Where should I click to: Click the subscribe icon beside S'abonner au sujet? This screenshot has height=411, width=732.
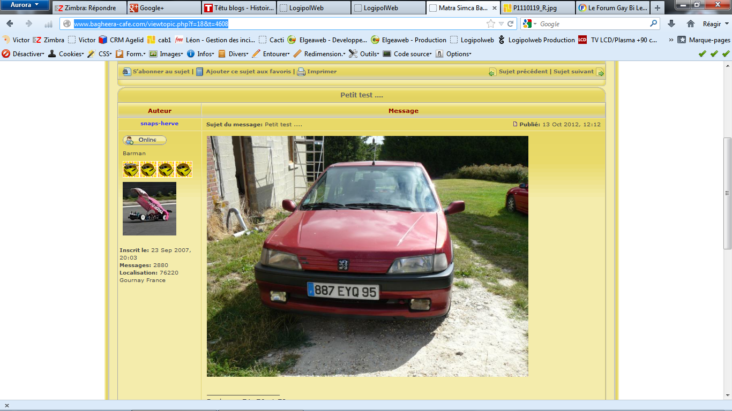tap(126, 72)
